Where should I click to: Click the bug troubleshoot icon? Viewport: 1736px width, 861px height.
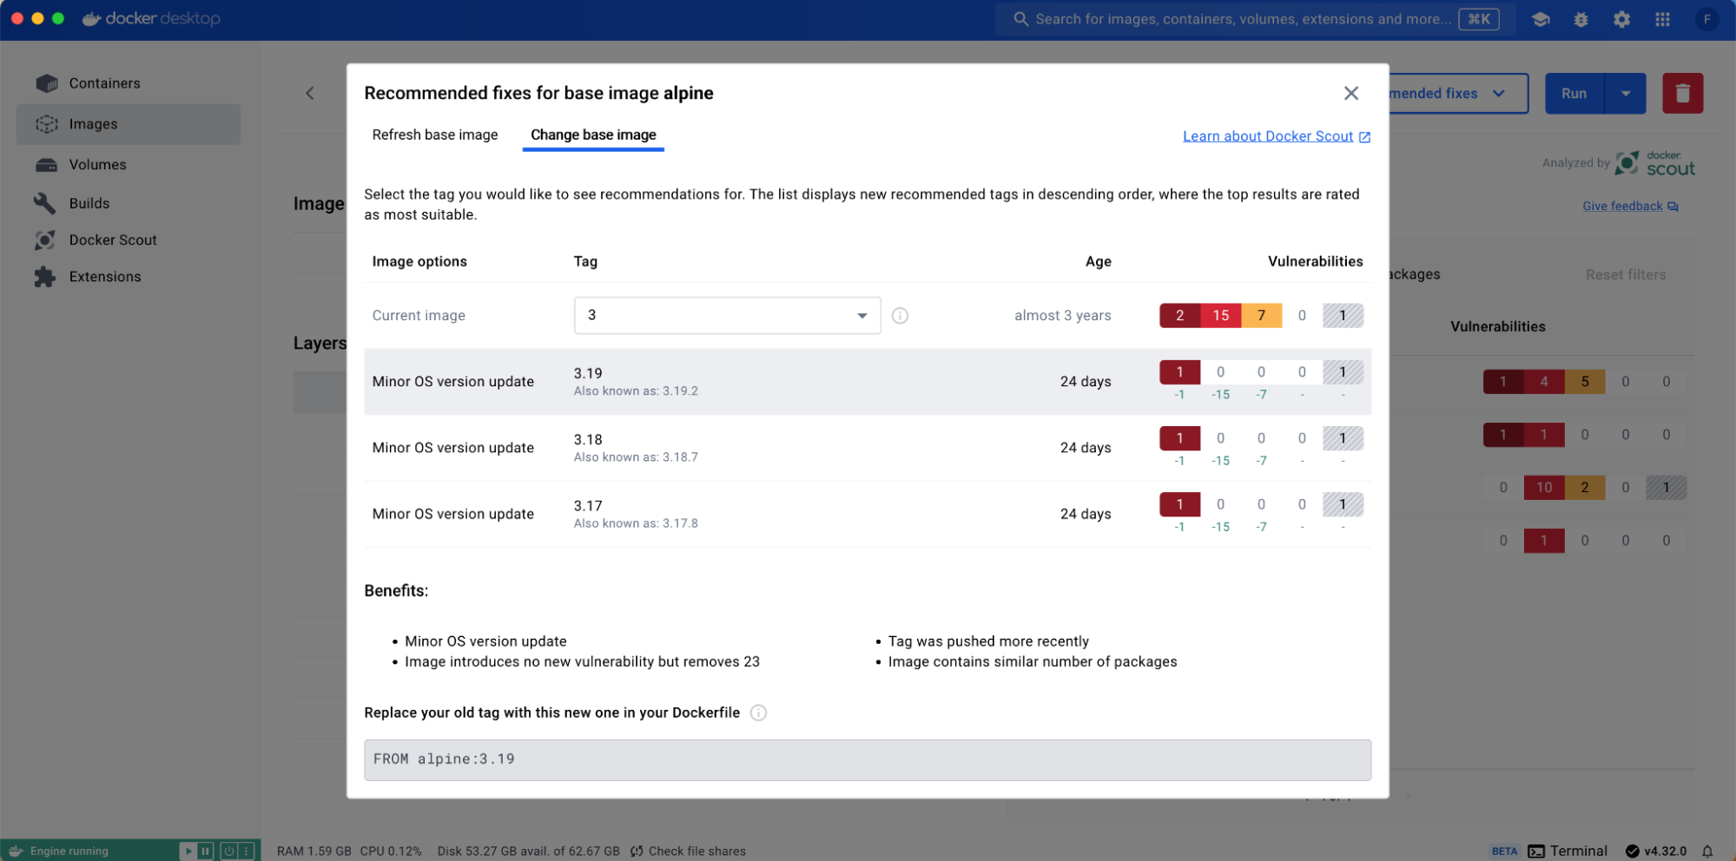pyautogui.click(x=1581, y=19)
